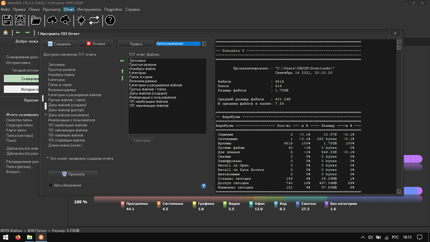This screenshot has height=242, width=430.
Task: Click the cloud upload toolbar icon
Action: [x=52, y=20]
